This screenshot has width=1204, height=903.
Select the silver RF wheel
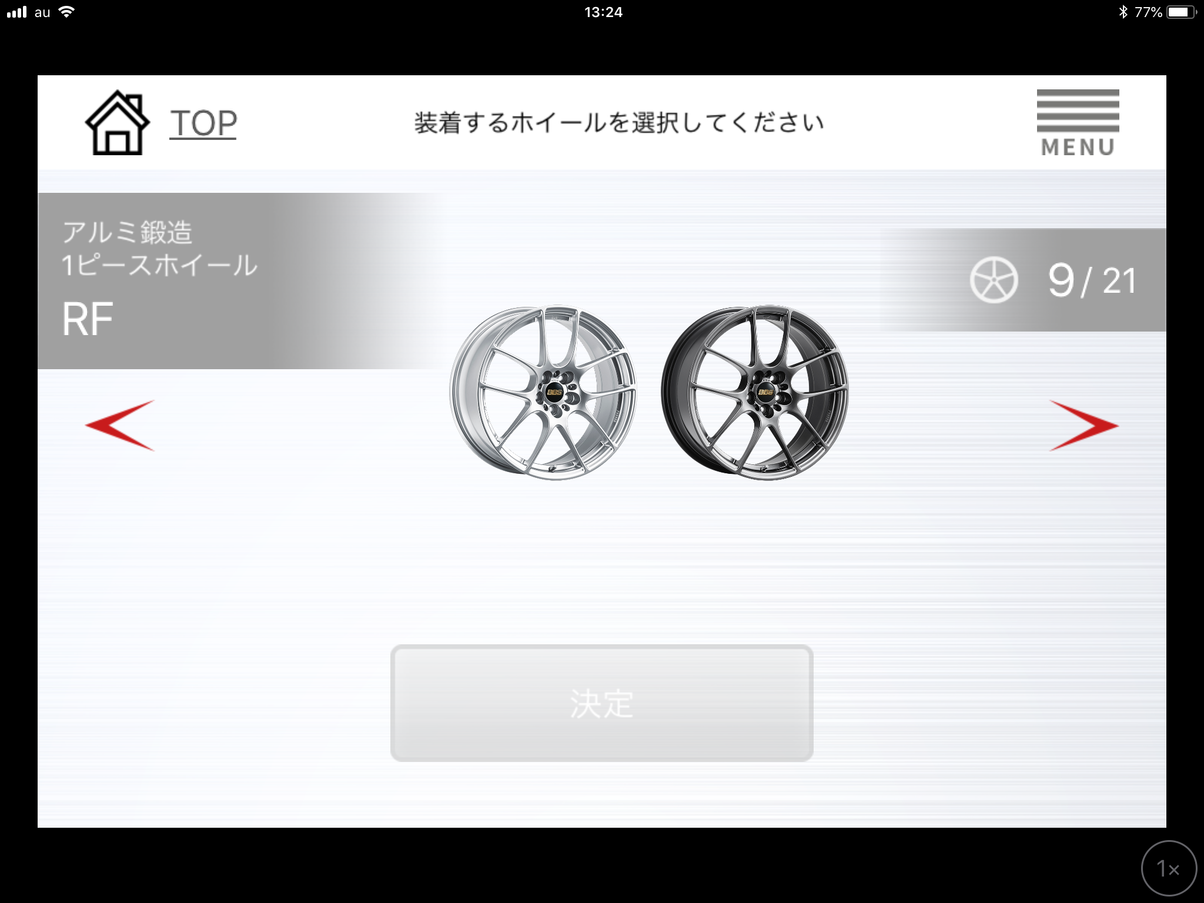pos(543,393)
